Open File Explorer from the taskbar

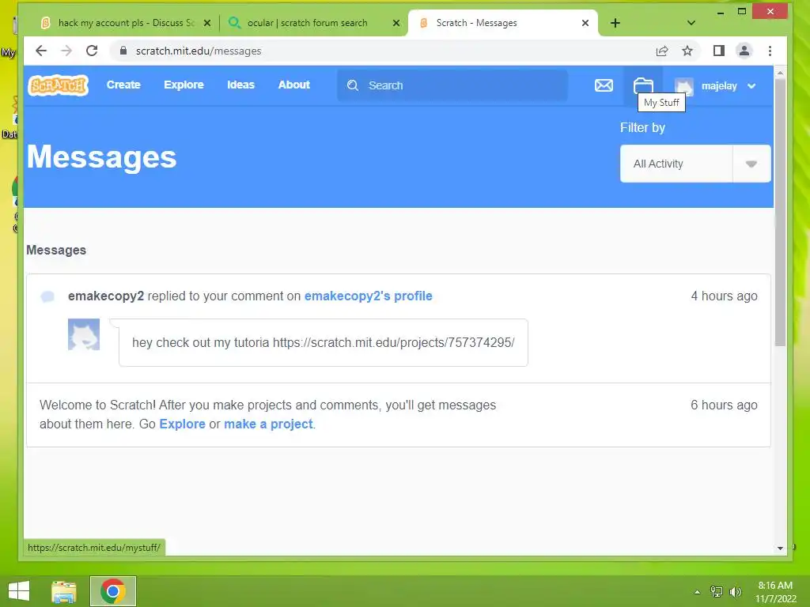click(64, 591)
